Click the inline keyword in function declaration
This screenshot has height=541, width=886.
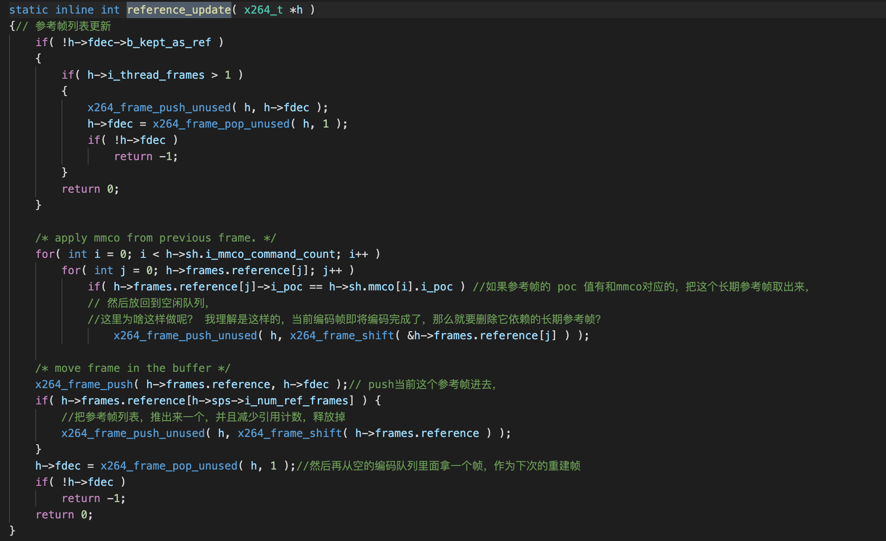coord(75,9)
